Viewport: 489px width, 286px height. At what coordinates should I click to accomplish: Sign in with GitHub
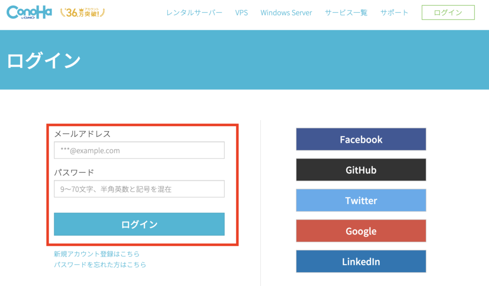361,170
